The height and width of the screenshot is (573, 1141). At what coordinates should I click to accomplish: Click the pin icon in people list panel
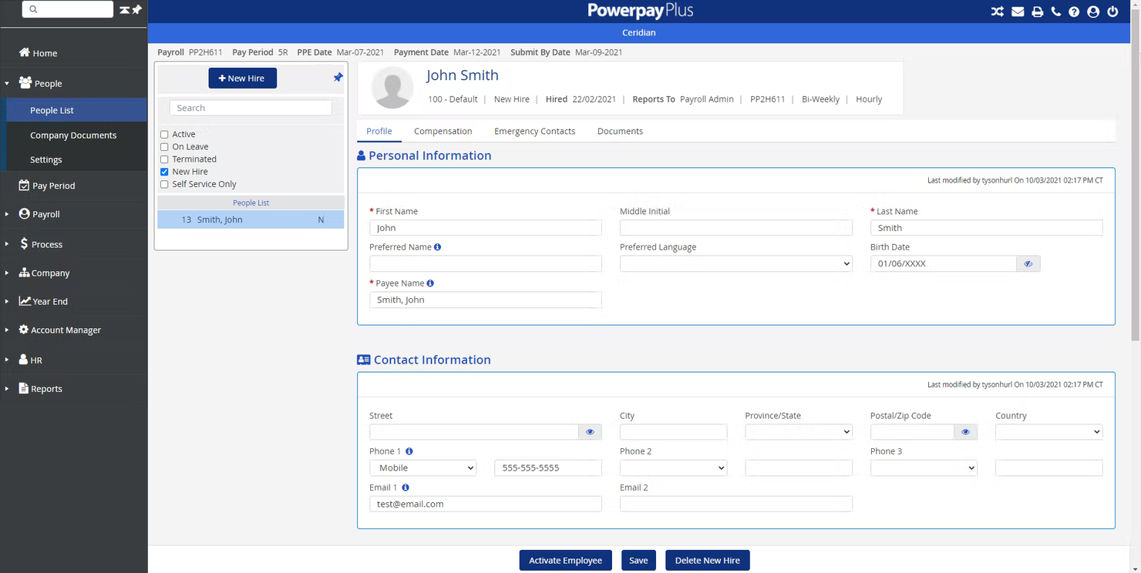tap(338, 78)
